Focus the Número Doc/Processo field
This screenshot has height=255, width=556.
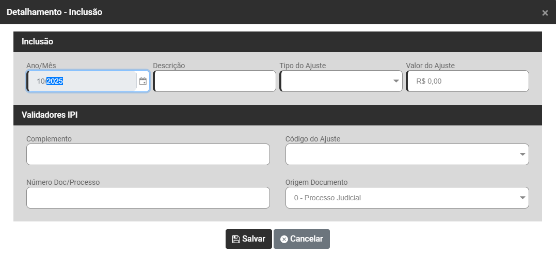[148, 198]
